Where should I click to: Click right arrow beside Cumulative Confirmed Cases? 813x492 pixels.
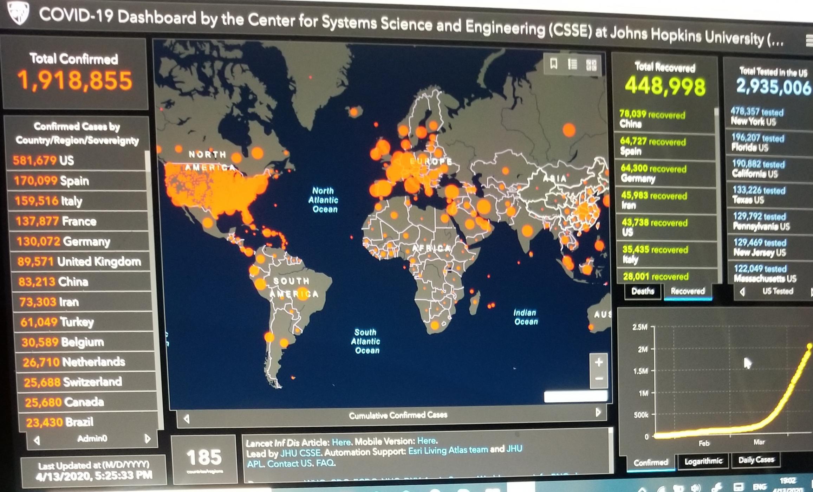coord(598,412)
